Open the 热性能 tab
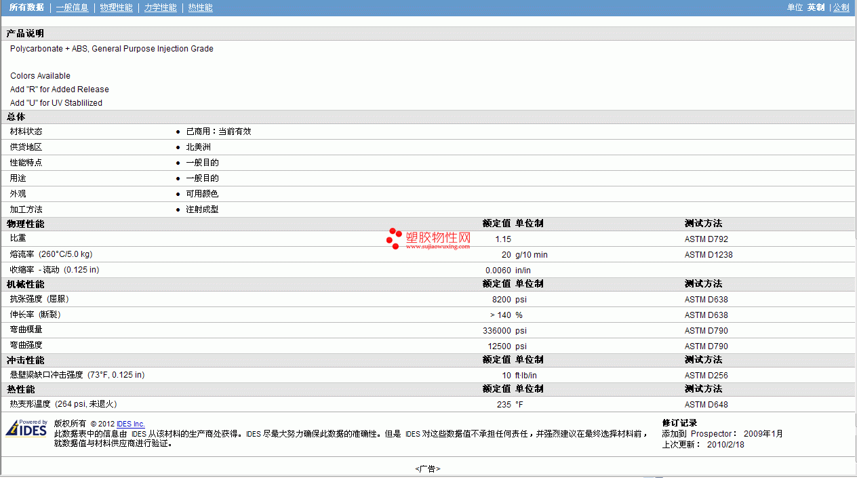The width and height of the screenshot is (857, 478). tap(200, 7)
